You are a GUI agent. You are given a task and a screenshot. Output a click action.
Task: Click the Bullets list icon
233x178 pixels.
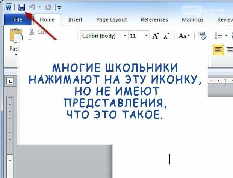218,36
